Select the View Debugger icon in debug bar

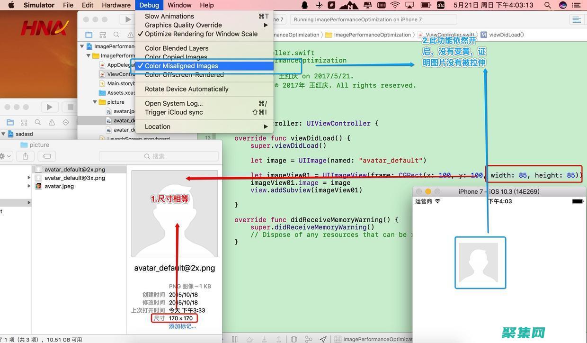click(294, 339)
